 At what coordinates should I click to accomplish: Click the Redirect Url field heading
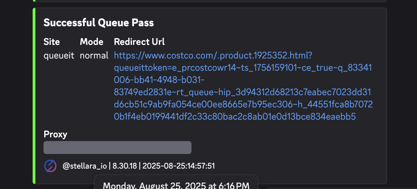click(x=139, y=42)
